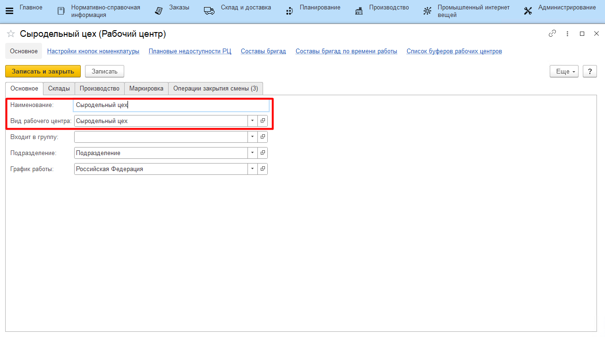Copy link via chain icon
Image resolution: width=605 pixels, height=337 pixels.
pos(552,34)
